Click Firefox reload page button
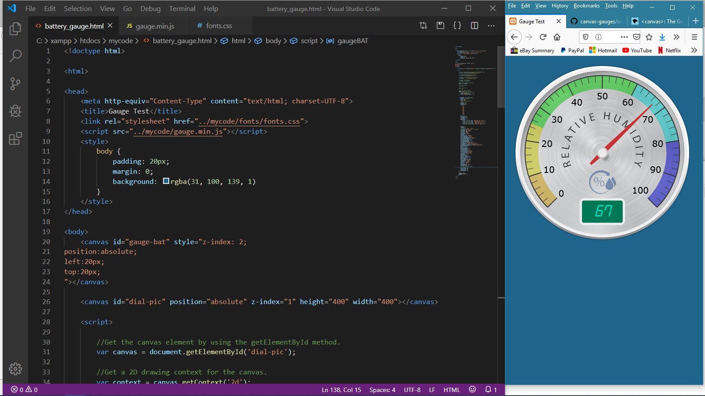 click(x=543, y=37)
